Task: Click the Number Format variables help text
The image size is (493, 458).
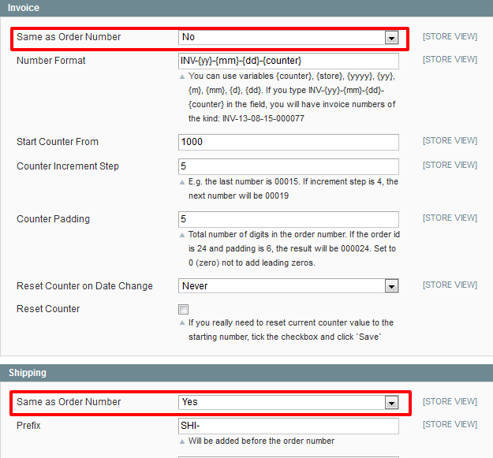Action: click(x=292, y=97)
